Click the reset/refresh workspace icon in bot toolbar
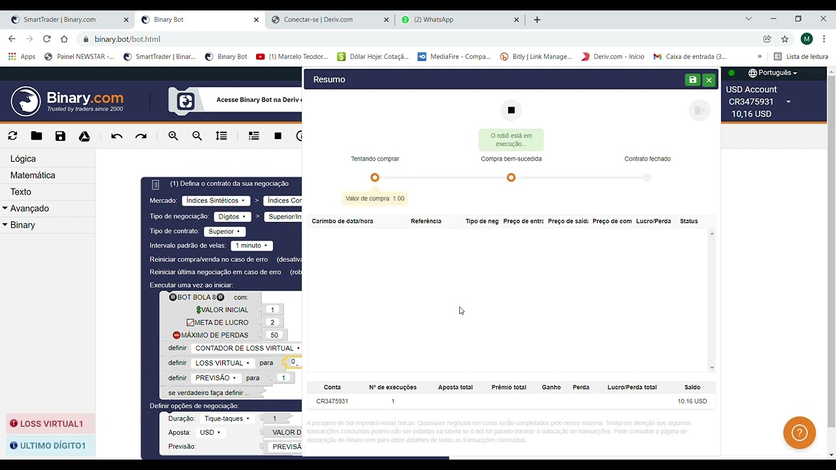 pyautogui.click(x=12, y=136)
